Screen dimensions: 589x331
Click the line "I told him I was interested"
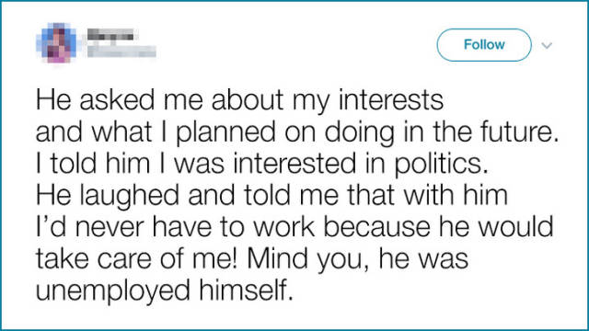tap(262, 164)
